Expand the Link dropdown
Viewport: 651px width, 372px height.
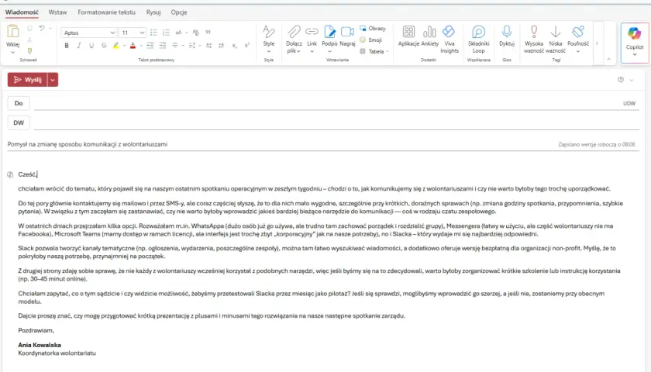coord(312,51)
